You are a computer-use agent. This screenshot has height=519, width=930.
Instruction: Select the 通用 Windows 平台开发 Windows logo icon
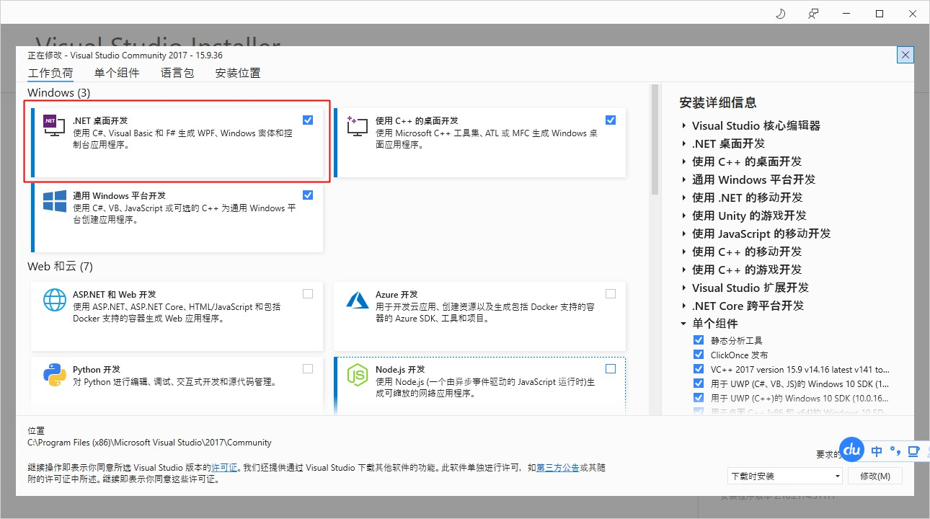coord(54,202)
